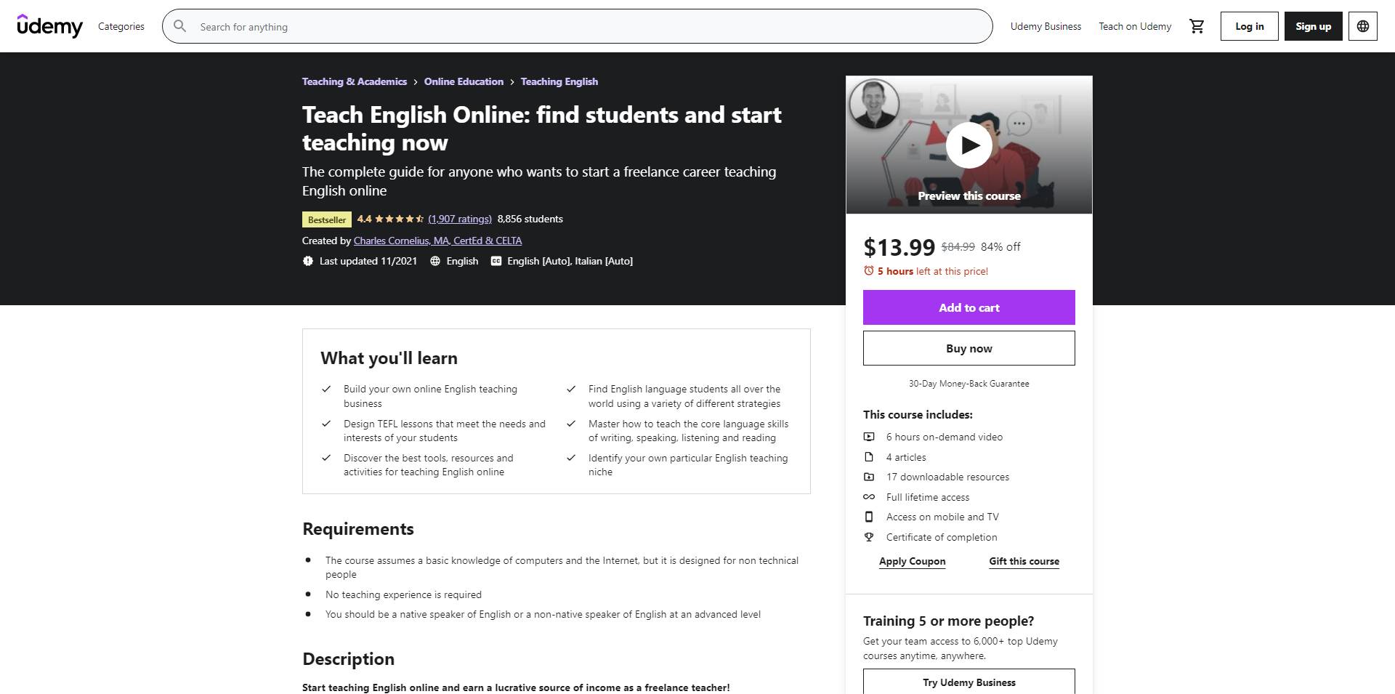Click the 6 hours on-demand video text
1395x694 pixels.
(x=944, y=437)
